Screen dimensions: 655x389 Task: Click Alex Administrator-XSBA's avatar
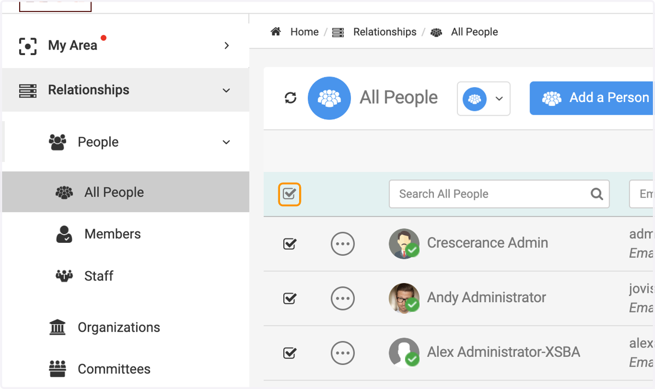click(x=404, y=352)
